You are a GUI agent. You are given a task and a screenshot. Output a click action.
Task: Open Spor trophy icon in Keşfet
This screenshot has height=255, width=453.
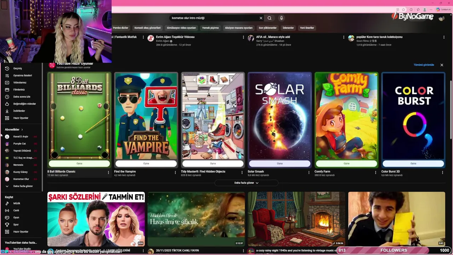tap(7, 225)
